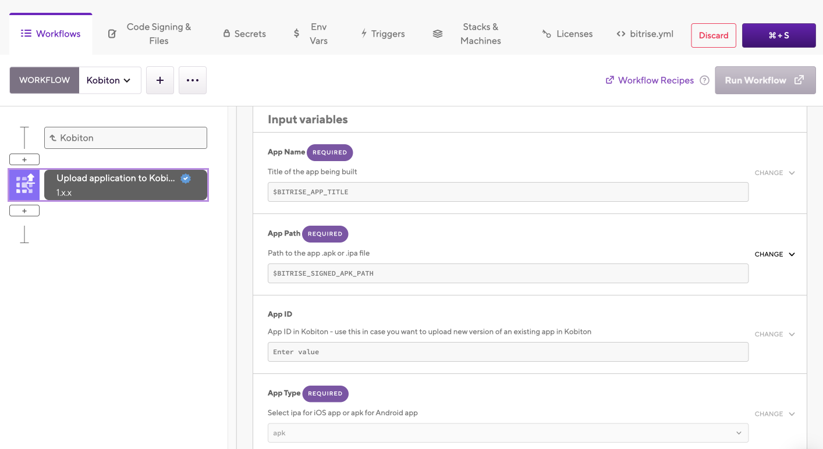This screenshot has height=449, width=823.
Task: Add step below Upload application step
Action: pos(24,211)
